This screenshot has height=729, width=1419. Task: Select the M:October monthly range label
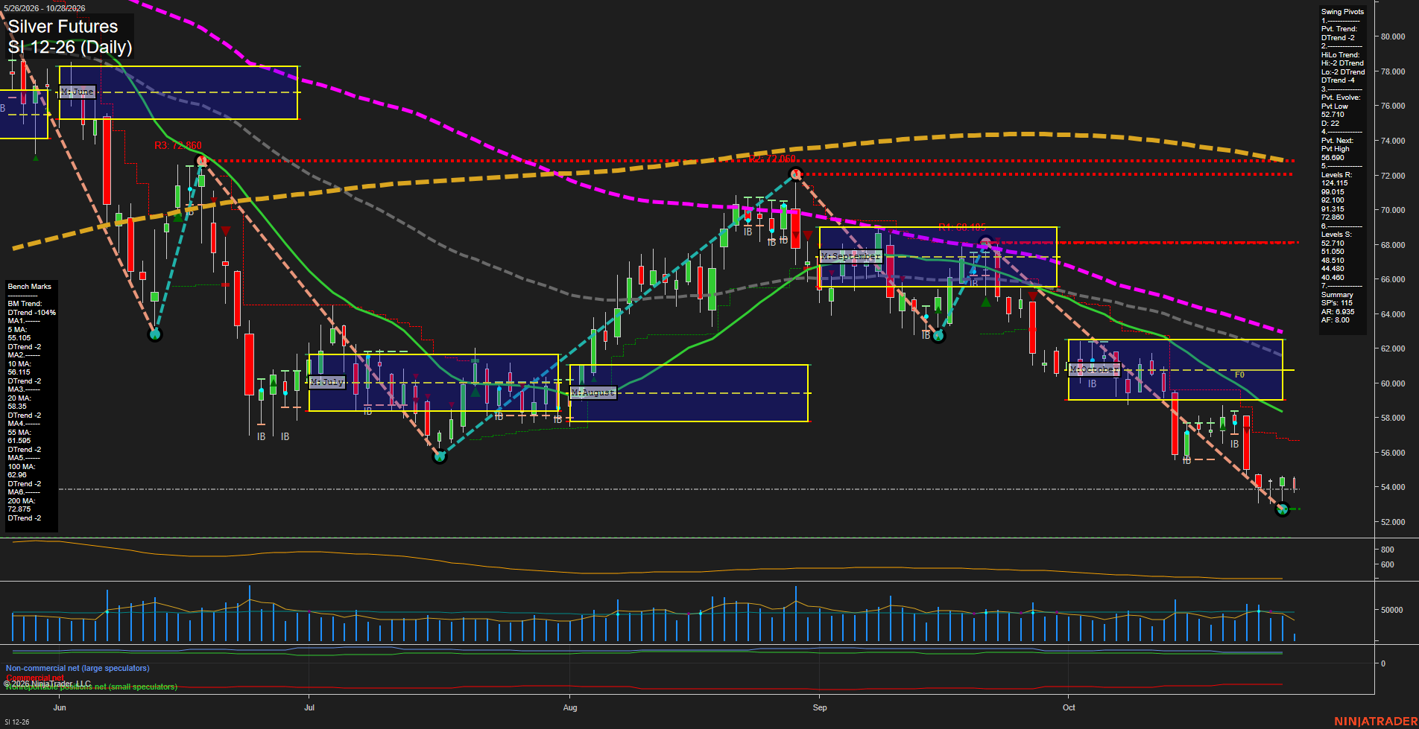coord(1094,369)
